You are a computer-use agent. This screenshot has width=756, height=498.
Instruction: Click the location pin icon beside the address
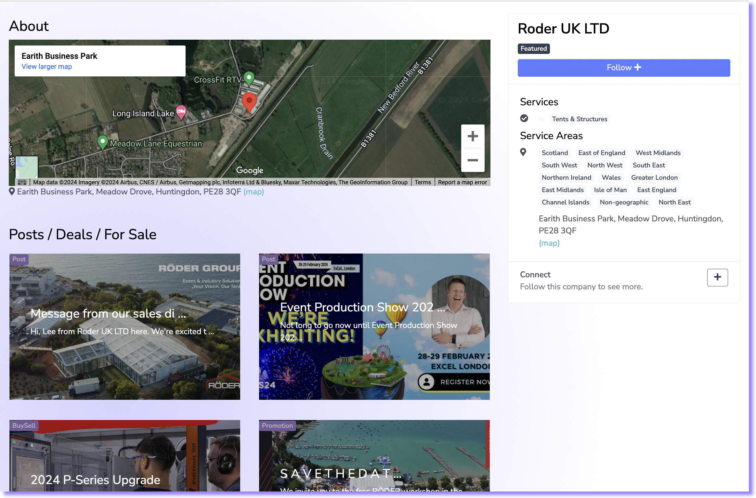pyautogui.click(x=12, y=191)
